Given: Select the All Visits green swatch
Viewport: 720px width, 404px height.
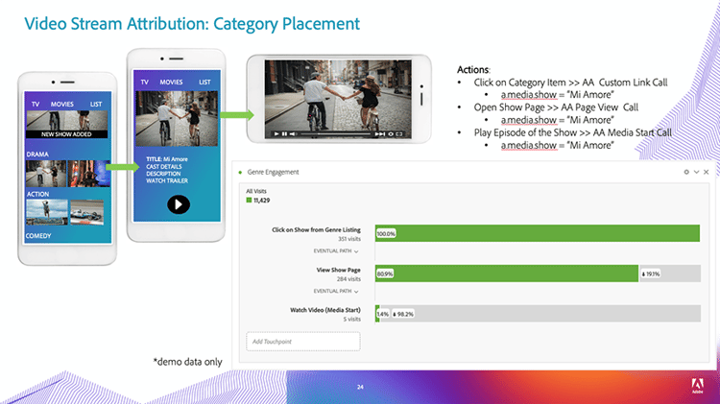Looking at the screenshot, I should tap(249, 201).
